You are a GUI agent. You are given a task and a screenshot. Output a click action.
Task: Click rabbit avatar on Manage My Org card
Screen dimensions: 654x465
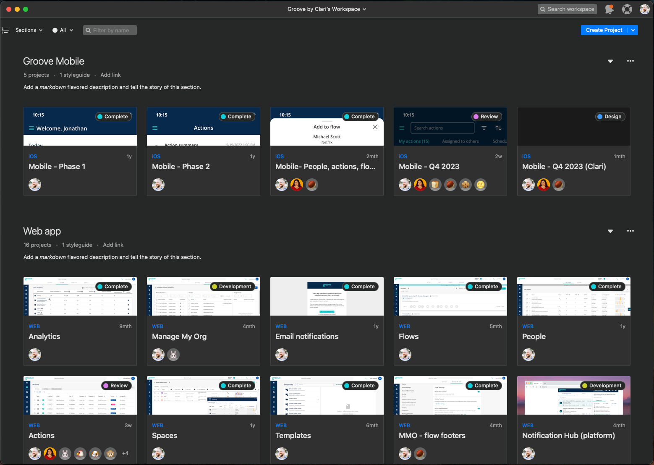pyautogui.click(x=173, y=355)
